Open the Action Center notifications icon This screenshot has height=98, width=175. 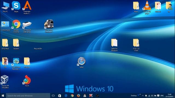click(158, 96)
